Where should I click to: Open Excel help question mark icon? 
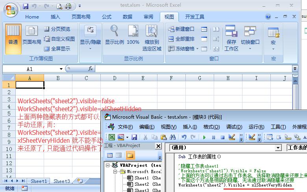tap(268, 17)
